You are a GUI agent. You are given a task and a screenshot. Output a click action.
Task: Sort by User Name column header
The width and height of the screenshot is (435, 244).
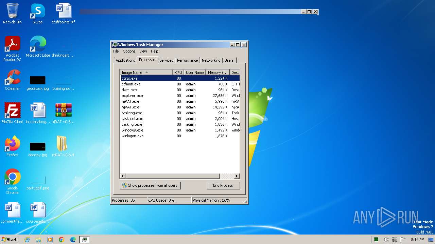pyautogui.click(x=195, y=72)
